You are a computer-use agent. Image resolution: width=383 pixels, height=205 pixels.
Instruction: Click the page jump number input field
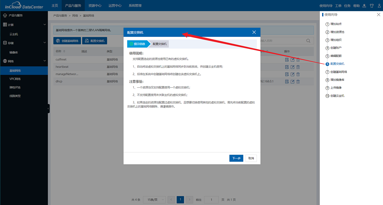pos(211,200)
